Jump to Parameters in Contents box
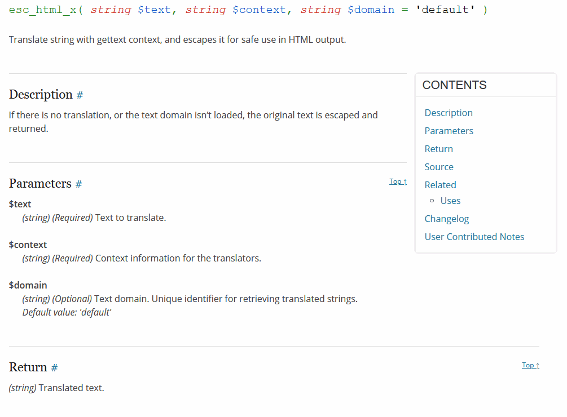Image resolution: width=567 pixels, height=417 pixels. (x=449, y=131)
